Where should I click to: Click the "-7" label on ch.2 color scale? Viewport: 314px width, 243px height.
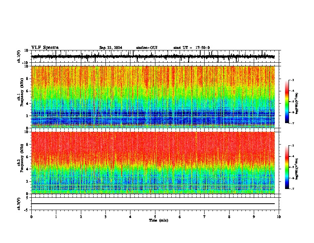(292, 189)
